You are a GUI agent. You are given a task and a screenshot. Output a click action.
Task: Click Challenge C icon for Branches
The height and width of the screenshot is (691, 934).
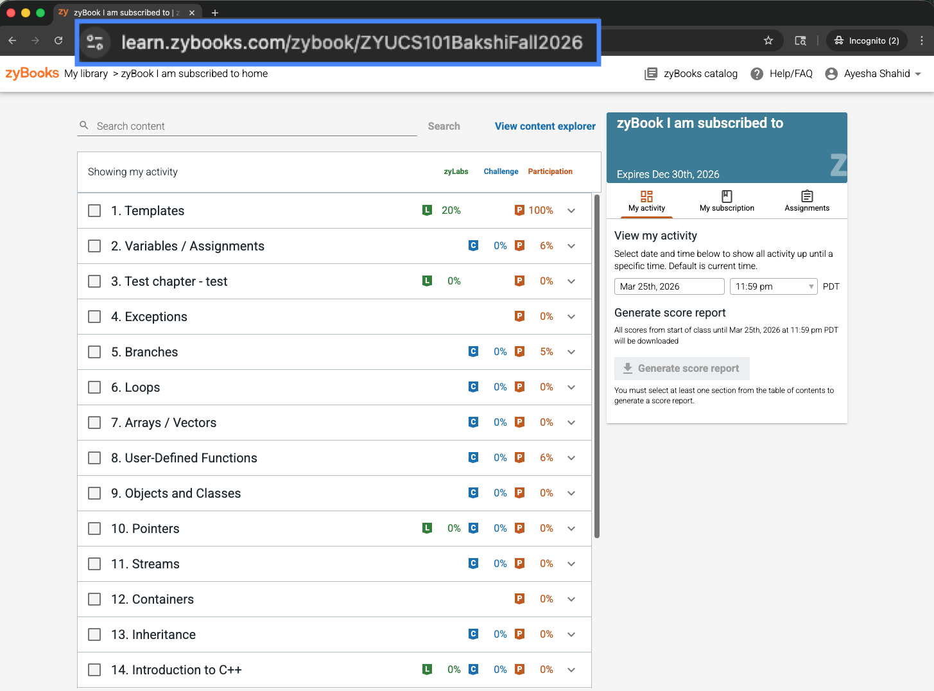[473, 351]
